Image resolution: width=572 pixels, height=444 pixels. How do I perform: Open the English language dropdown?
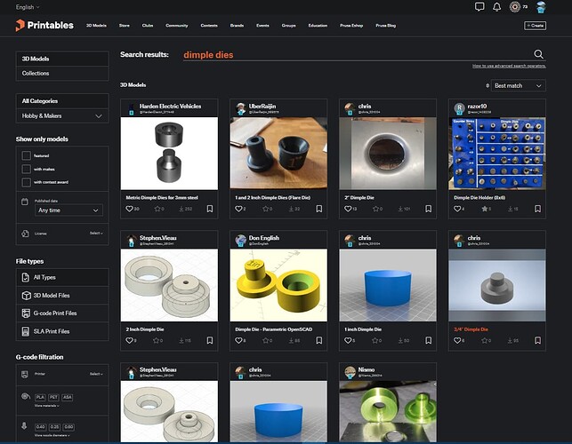[x=28, y=7]
